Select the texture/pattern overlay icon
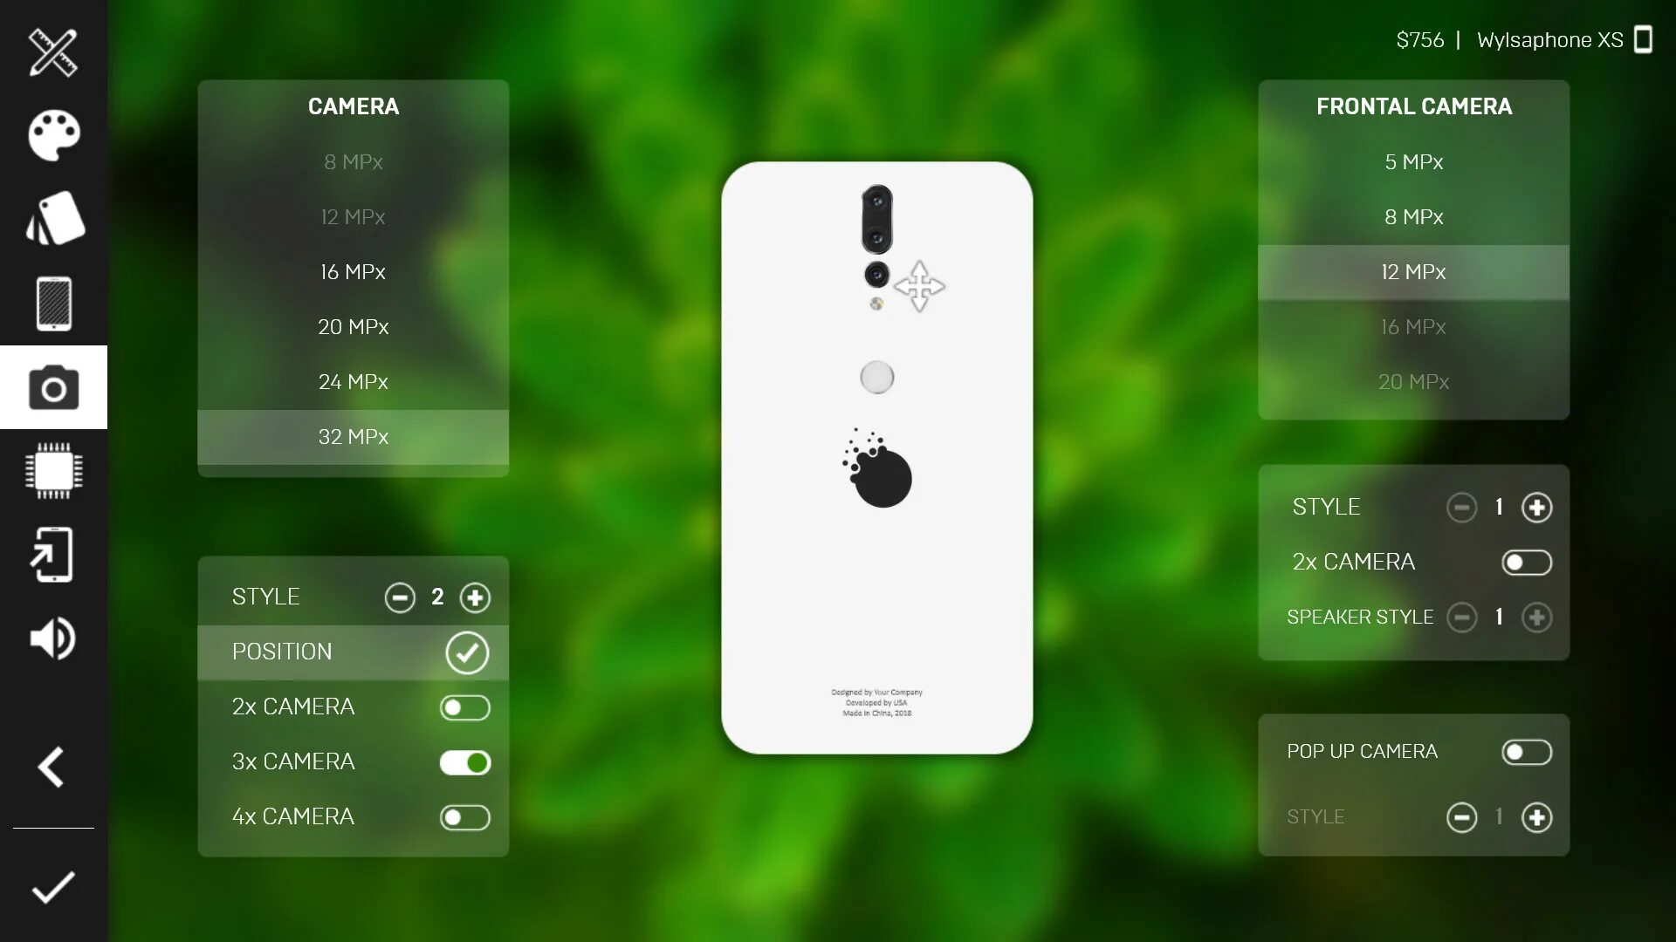Viewport: 1676px width, 942px height. 53,301
